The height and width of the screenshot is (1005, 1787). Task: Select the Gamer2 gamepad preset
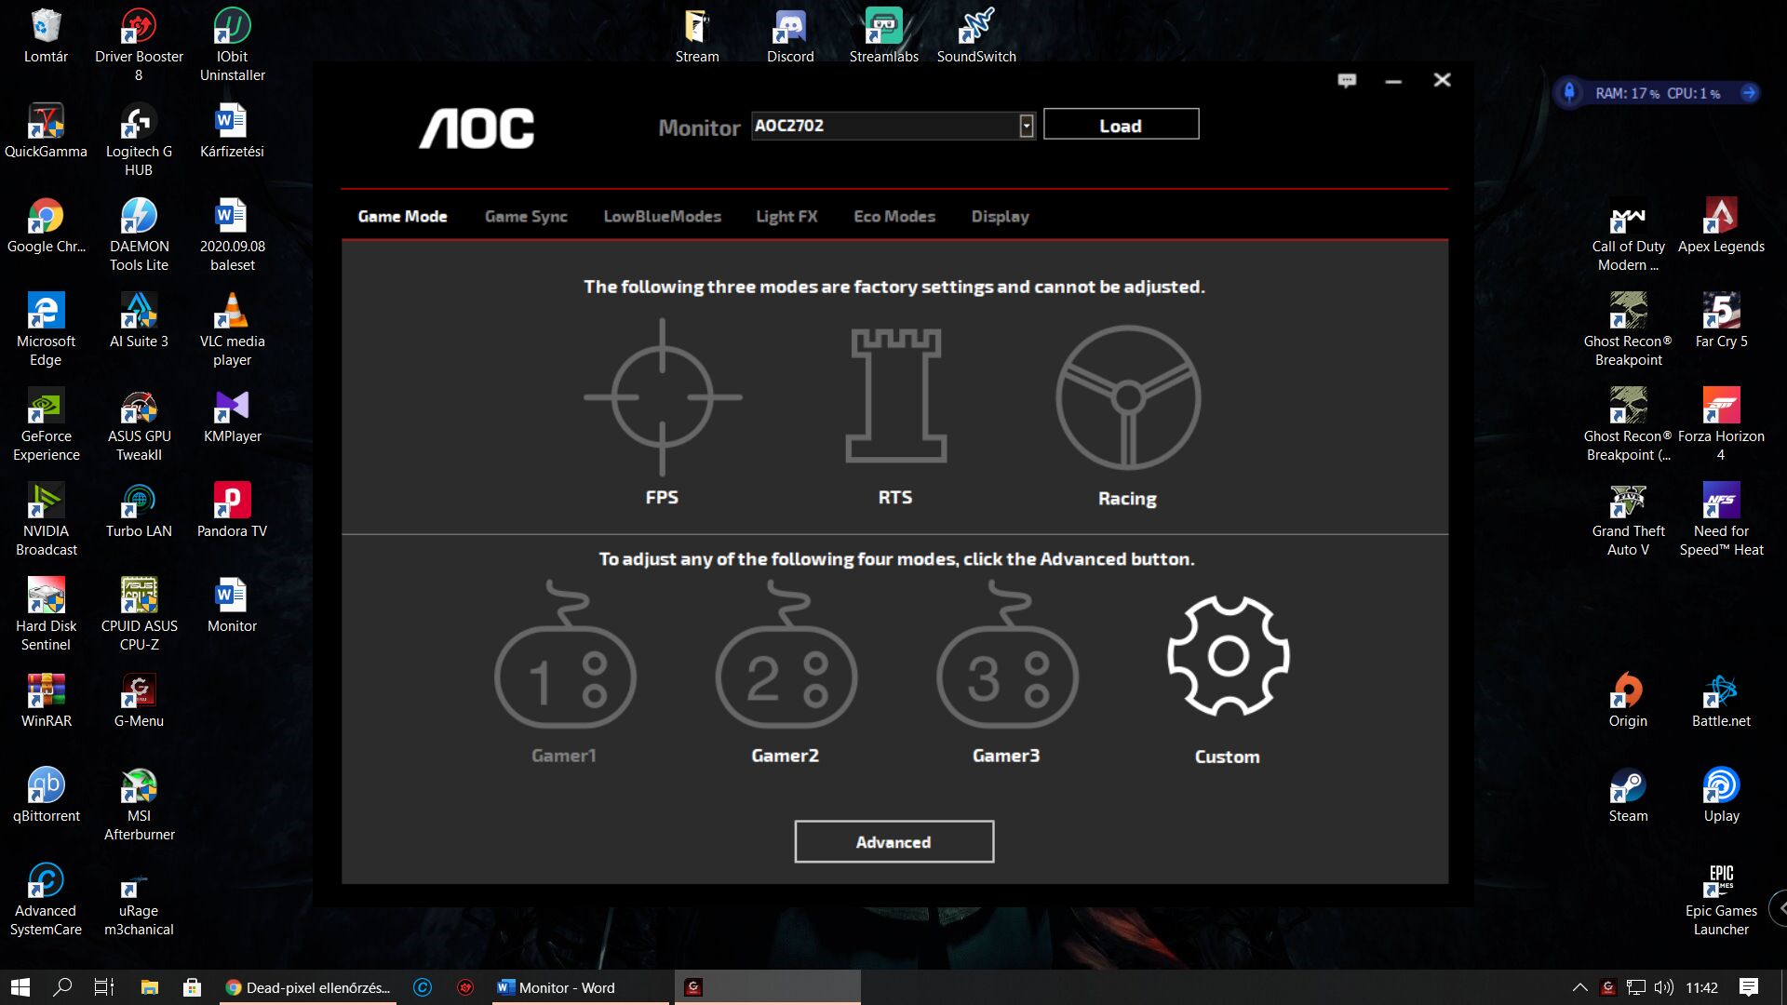pyautogui.click(x=786, y=672)
